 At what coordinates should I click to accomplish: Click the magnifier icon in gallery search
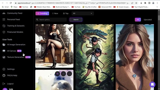[37, 19]
